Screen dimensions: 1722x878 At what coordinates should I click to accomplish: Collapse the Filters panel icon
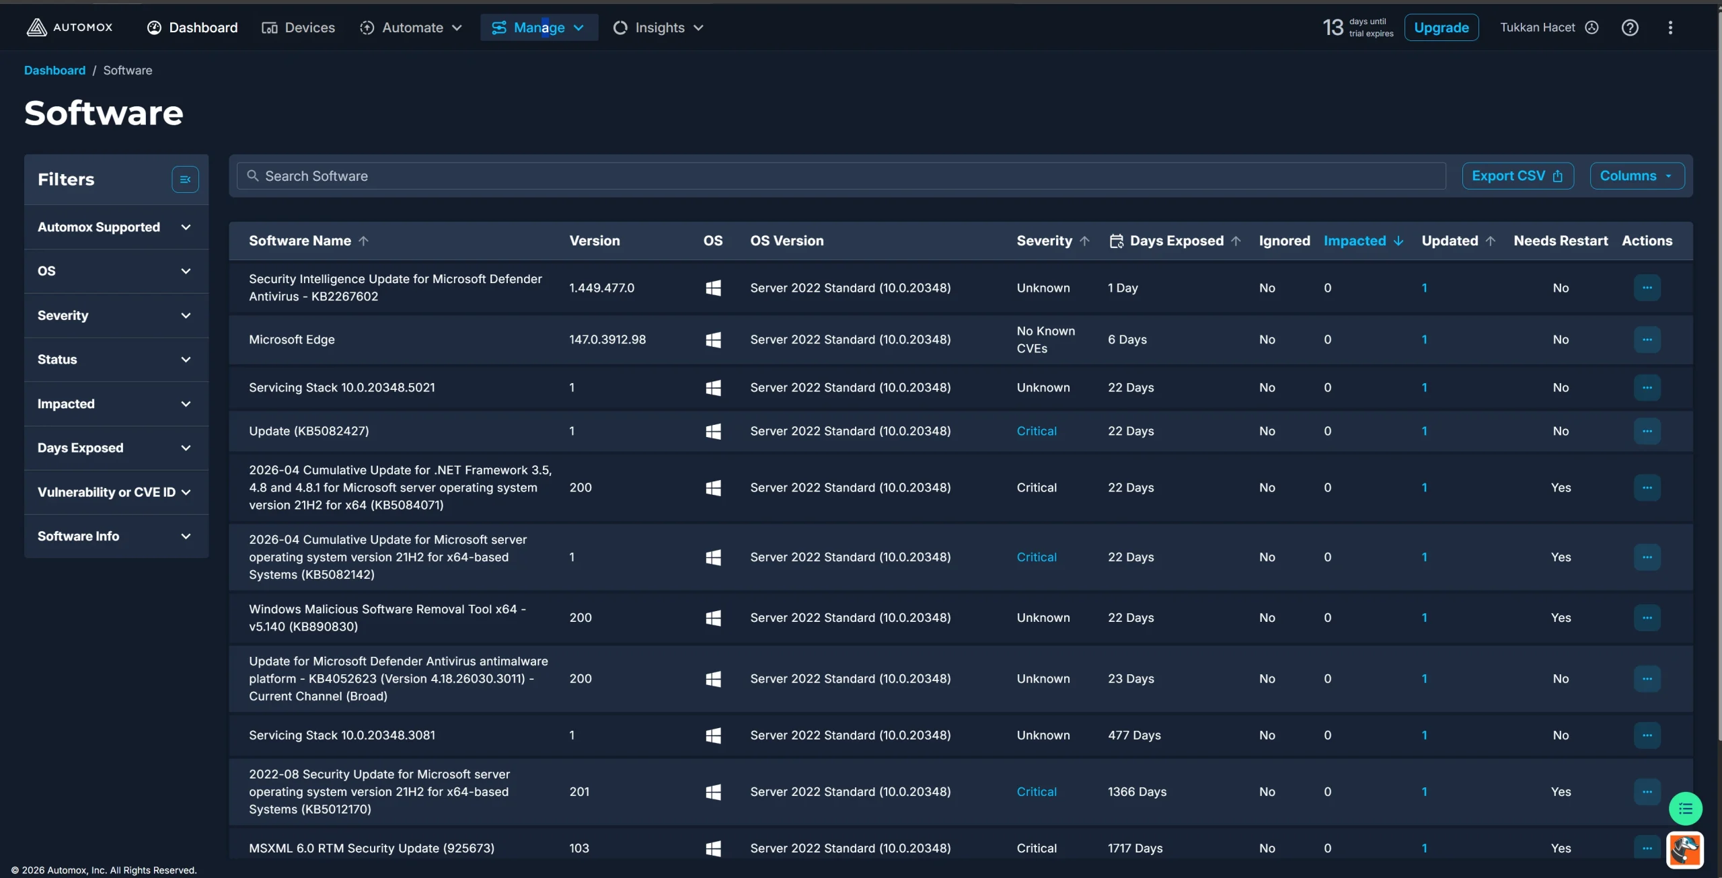[x=185, y=179]
